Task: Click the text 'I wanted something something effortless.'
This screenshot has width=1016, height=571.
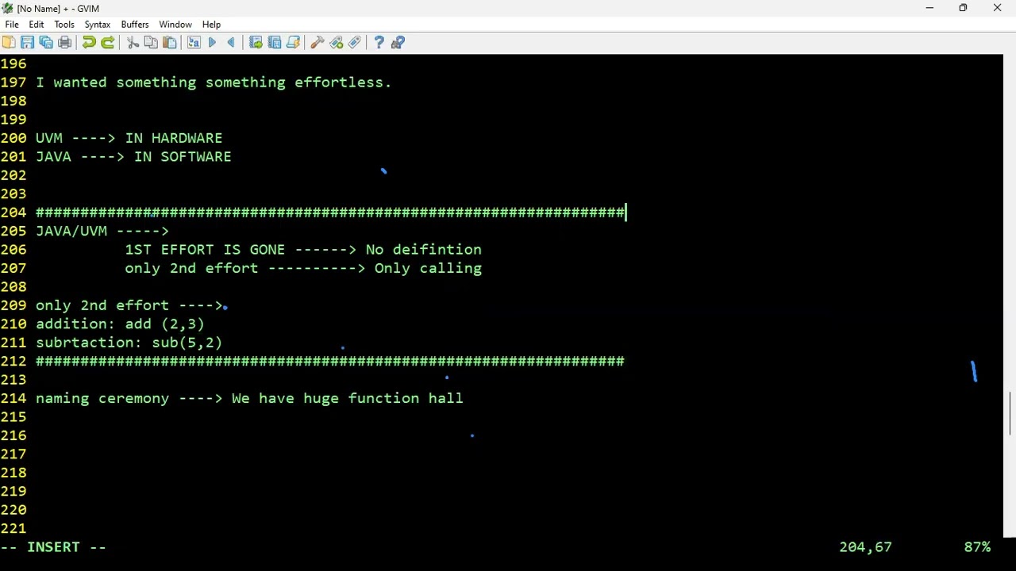Action: [214, 82]
